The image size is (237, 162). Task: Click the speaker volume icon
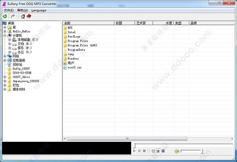click(177, 151)
